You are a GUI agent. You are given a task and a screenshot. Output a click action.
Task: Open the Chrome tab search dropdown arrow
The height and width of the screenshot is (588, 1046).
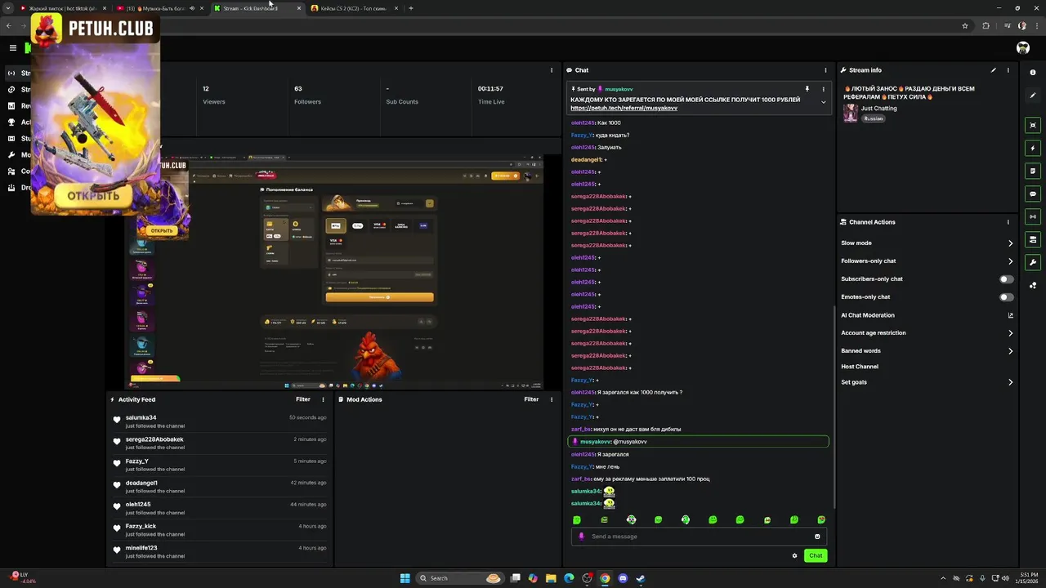(7, 8)
